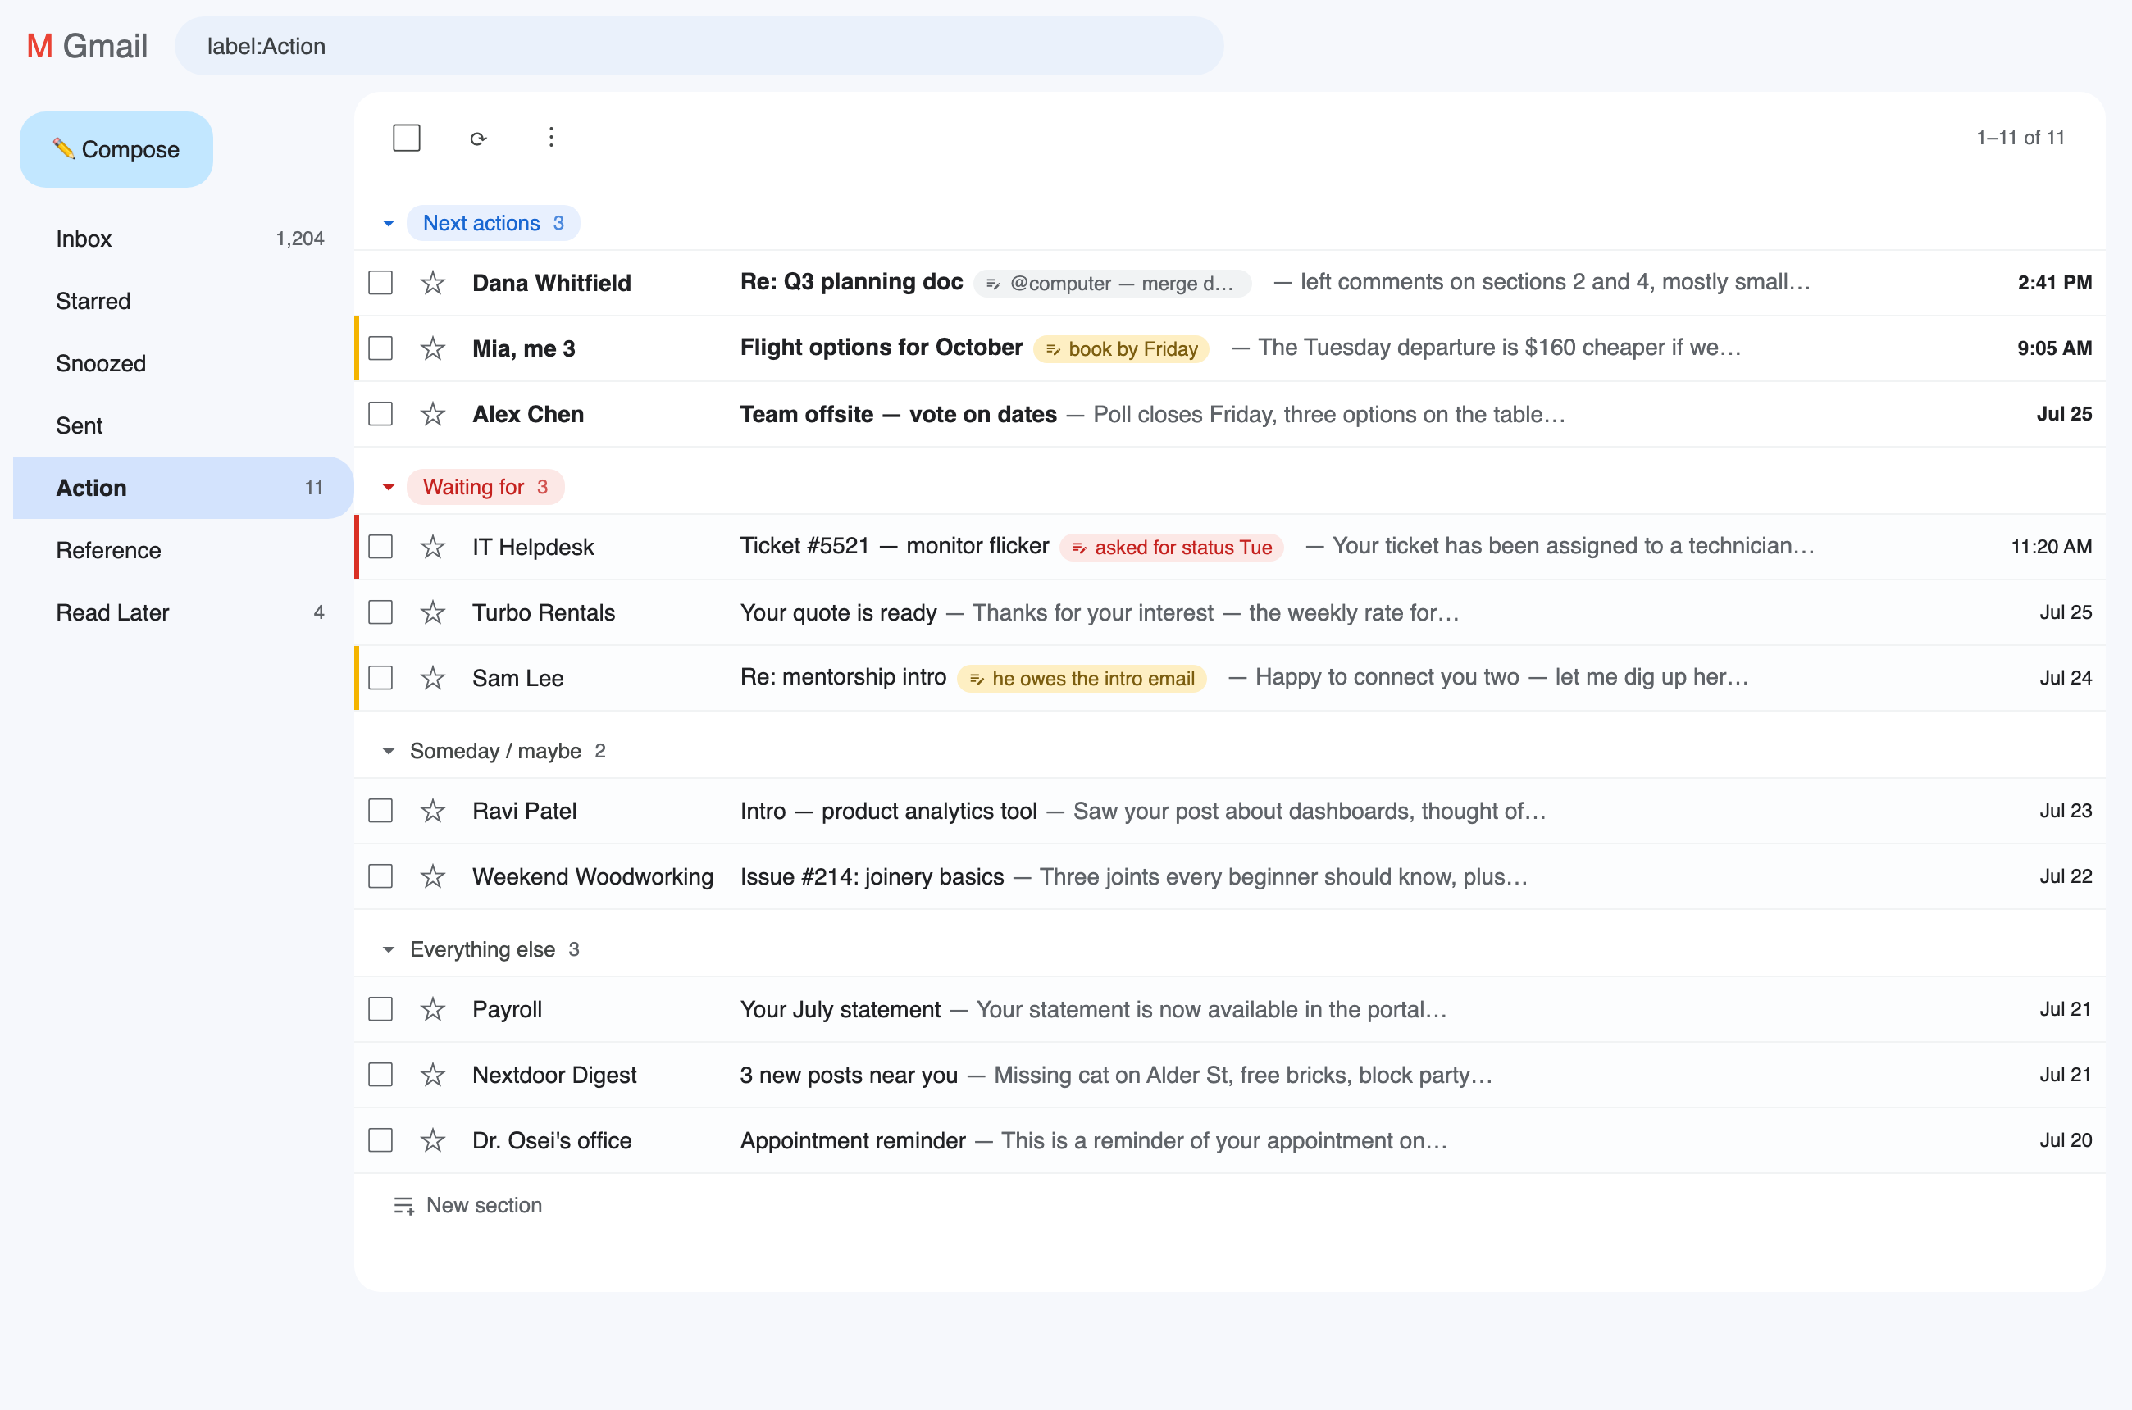Screen dimensions: 2132x1410
Task: Click the Compose button
Action: tap(116, 149)
